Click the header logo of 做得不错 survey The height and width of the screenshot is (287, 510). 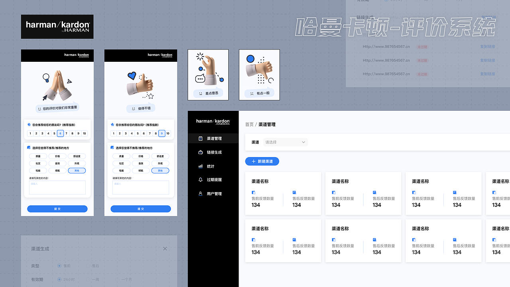160,55
